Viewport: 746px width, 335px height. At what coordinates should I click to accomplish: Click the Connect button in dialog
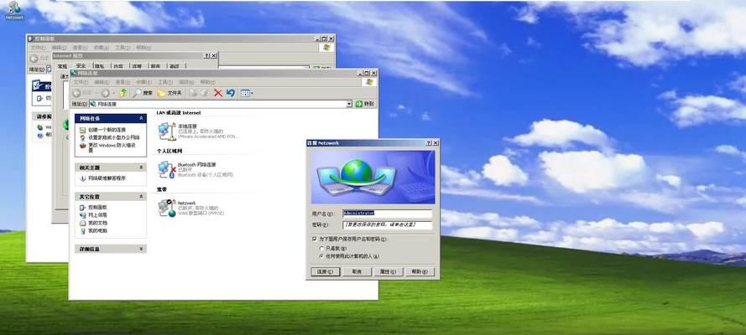(x=326, y=271)
